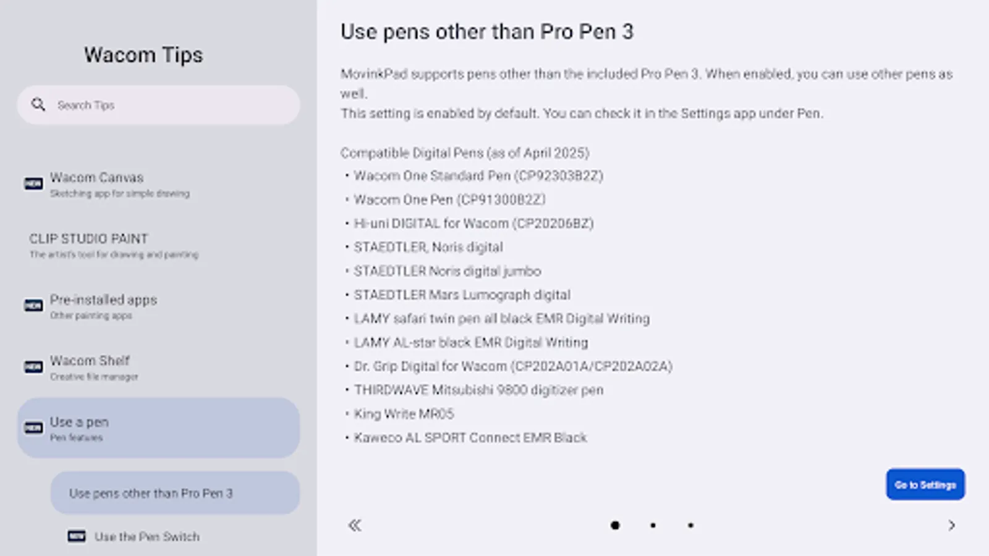Click the NEW badge next to Wacom Shelf
The height and width of the screenshot is (556, 989).
(33, 366)
